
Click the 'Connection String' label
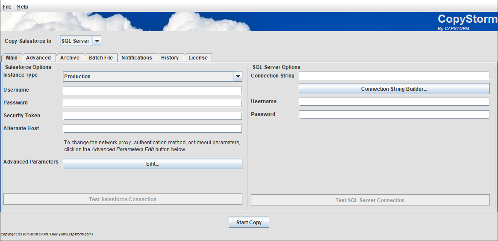[x=272, y=76]
